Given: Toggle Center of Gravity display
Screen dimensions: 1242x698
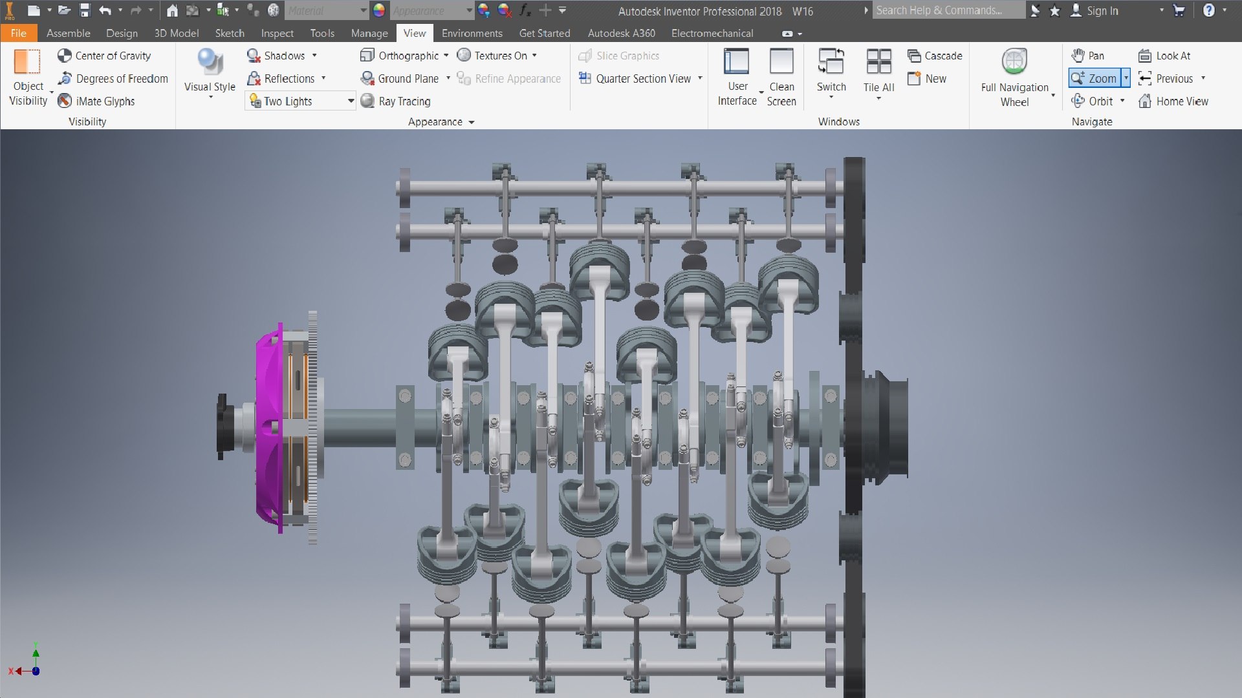Looking at the screenshot, I should click(104, 56).
